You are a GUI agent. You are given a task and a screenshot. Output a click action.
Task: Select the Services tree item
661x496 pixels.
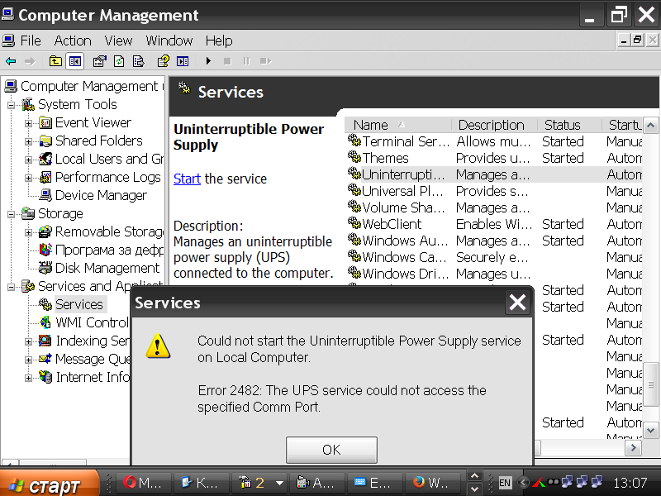78,304
